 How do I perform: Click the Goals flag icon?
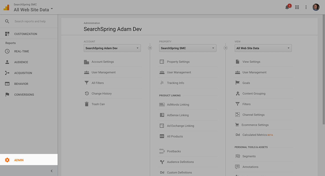point(238,83)
